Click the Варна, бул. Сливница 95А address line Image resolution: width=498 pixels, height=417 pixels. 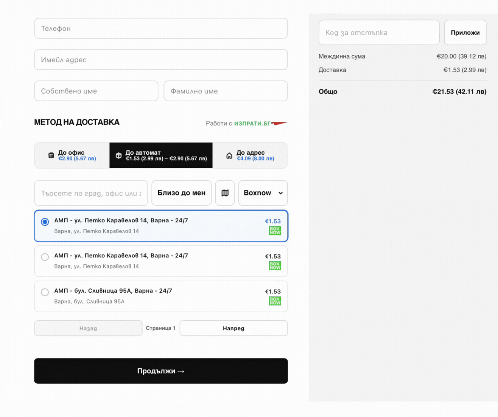89,301
